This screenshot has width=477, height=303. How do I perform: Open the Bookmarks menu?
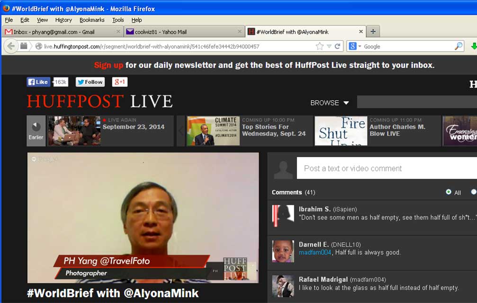[x=92, y=20]
